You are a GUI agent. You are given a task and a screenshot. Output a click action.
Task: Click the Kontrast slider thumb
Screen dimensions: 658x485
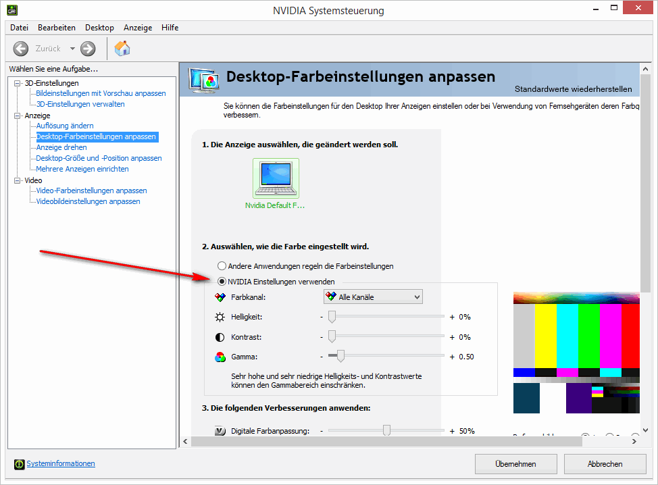(x=332, y=336)
